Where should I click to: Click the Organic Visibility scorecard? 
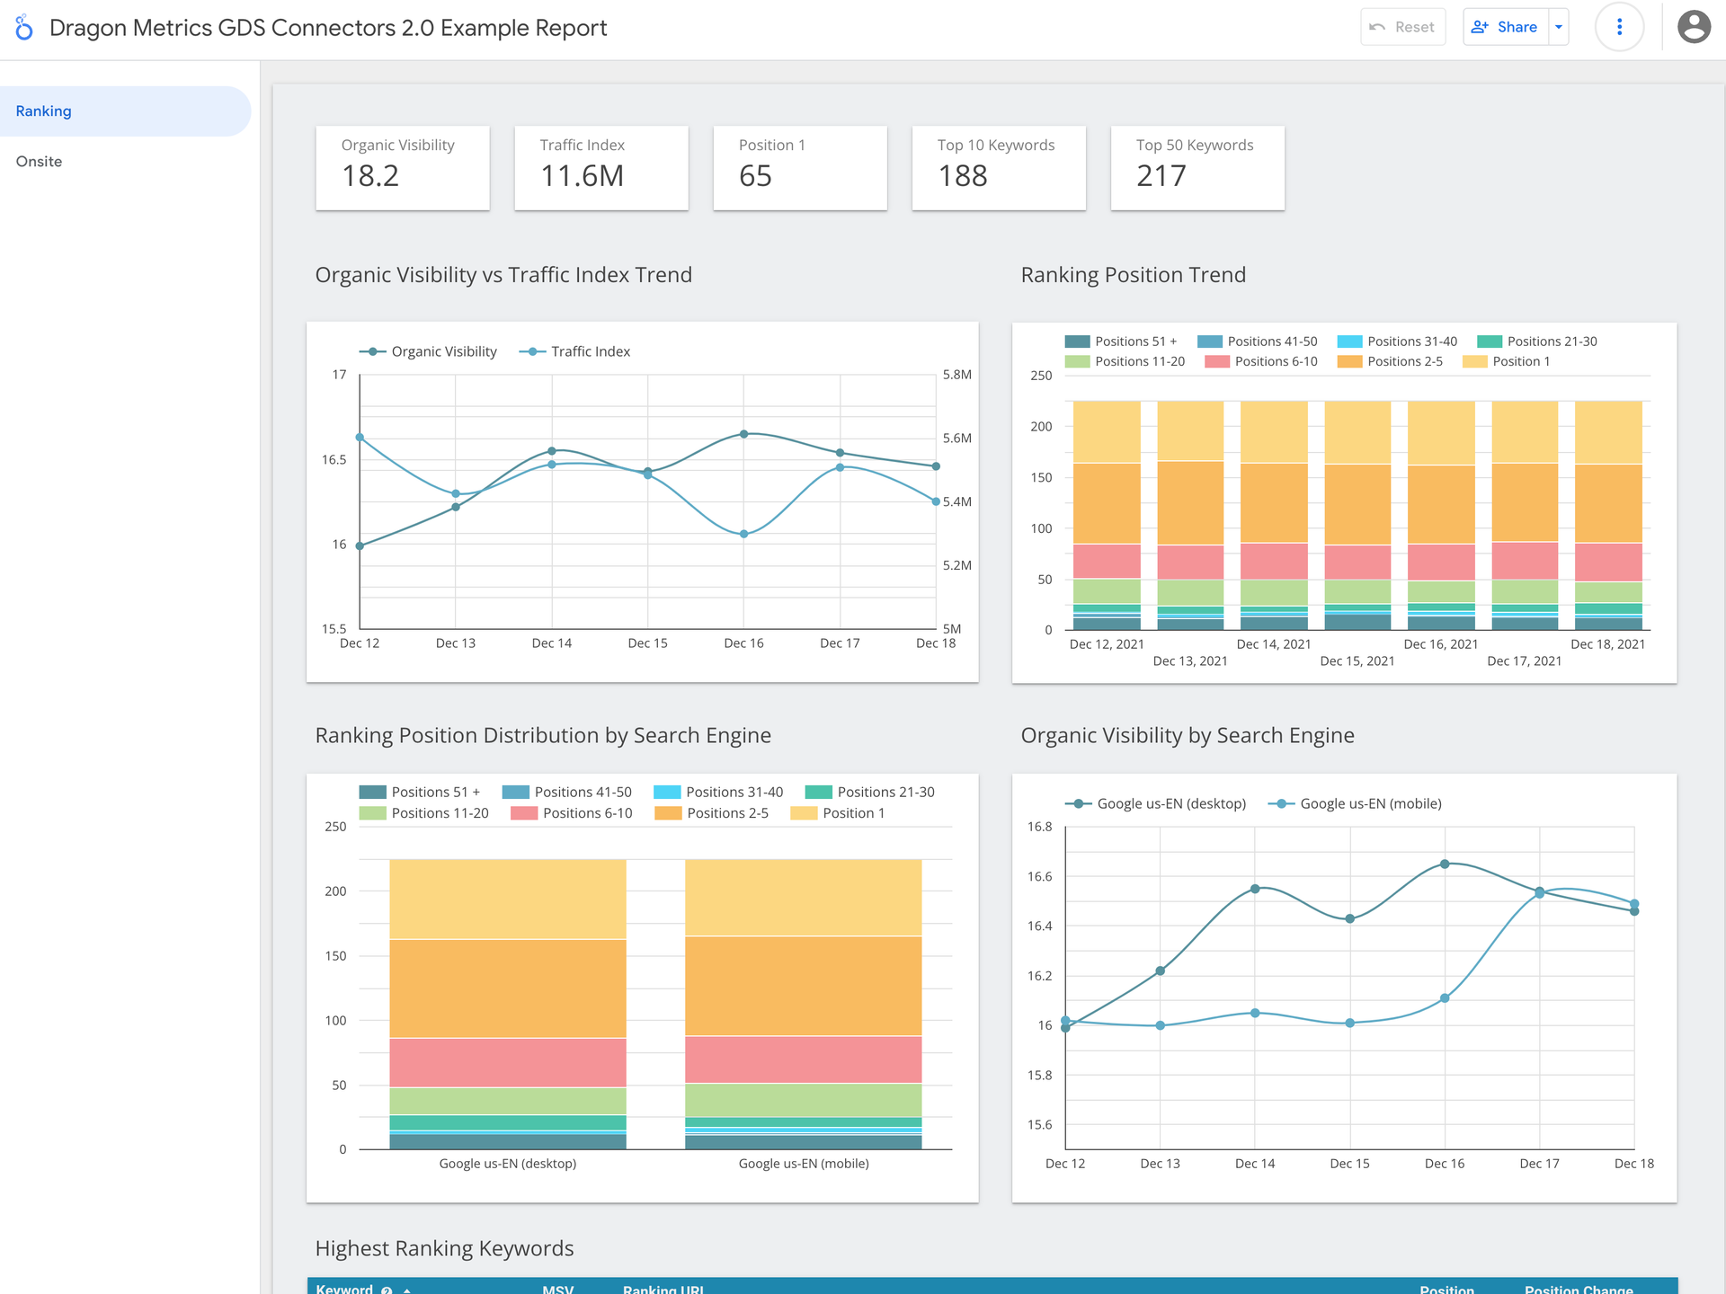pyautogui.click(x=402, y=168)
